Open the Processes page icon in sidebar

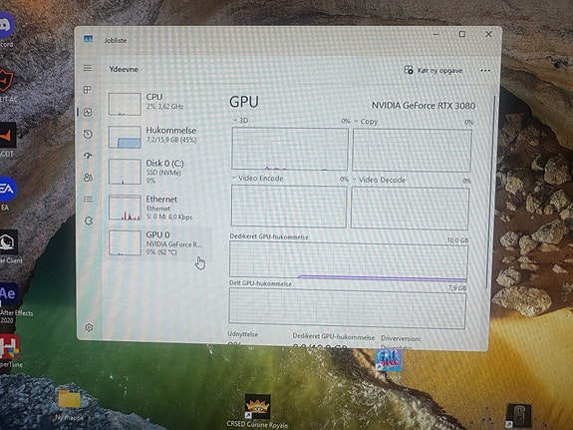point(88,90)
